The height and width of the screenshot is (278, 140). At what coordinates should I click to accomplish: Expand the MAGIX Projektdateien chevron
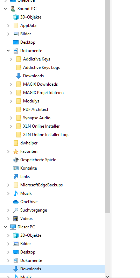(x=11, y=93)
